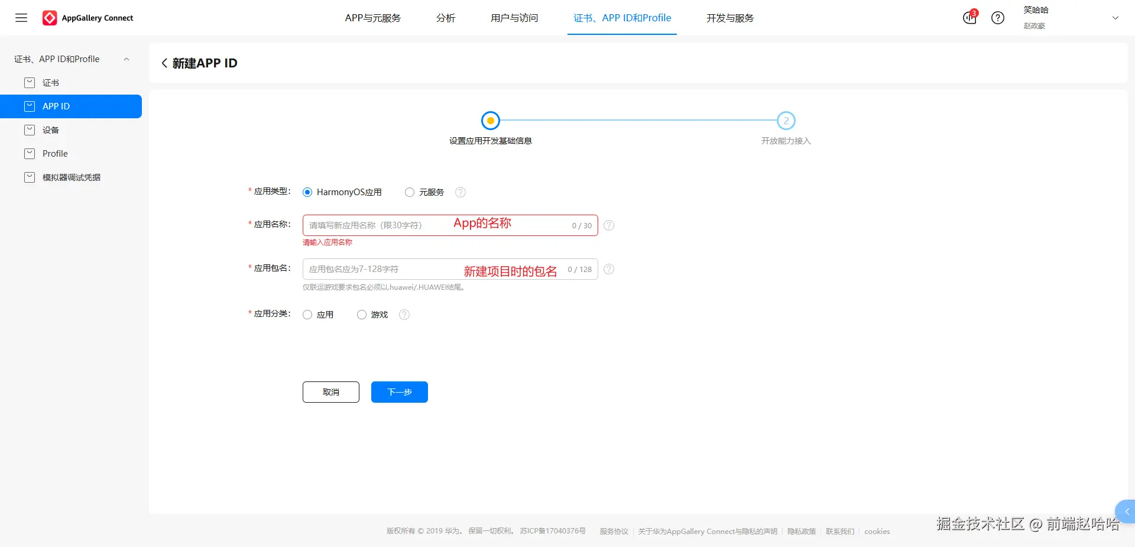The height and width of the screenshot is (547, 1135).
Task: Click the 证书 sidebar icon
Action: click(30, 83)
